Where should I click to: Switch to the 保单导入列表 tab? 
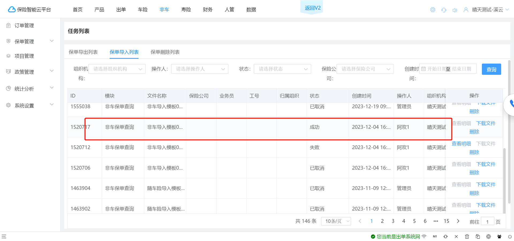pos(124,52)
